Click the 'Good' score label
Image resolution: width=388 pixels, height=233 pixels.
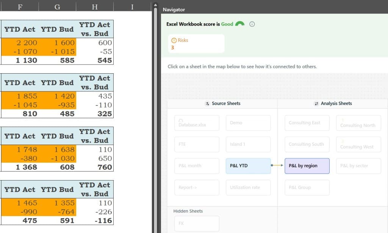pyautogui.click(x=230, y=23)
